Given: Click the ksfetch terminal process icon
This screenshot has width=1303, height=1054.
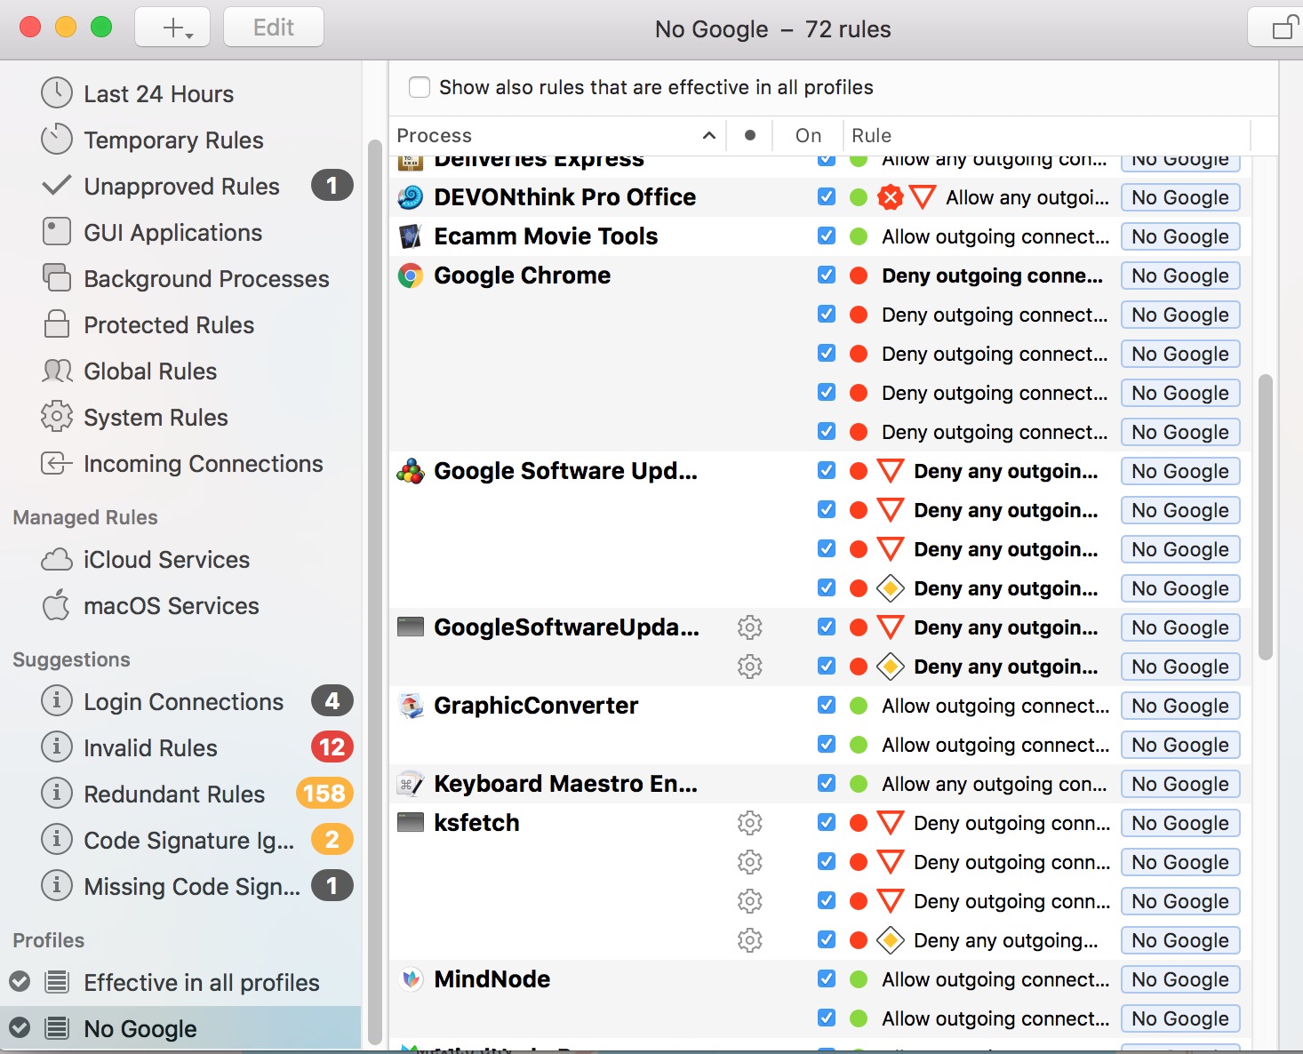Looking at the screenshot, I should (410, 823).
